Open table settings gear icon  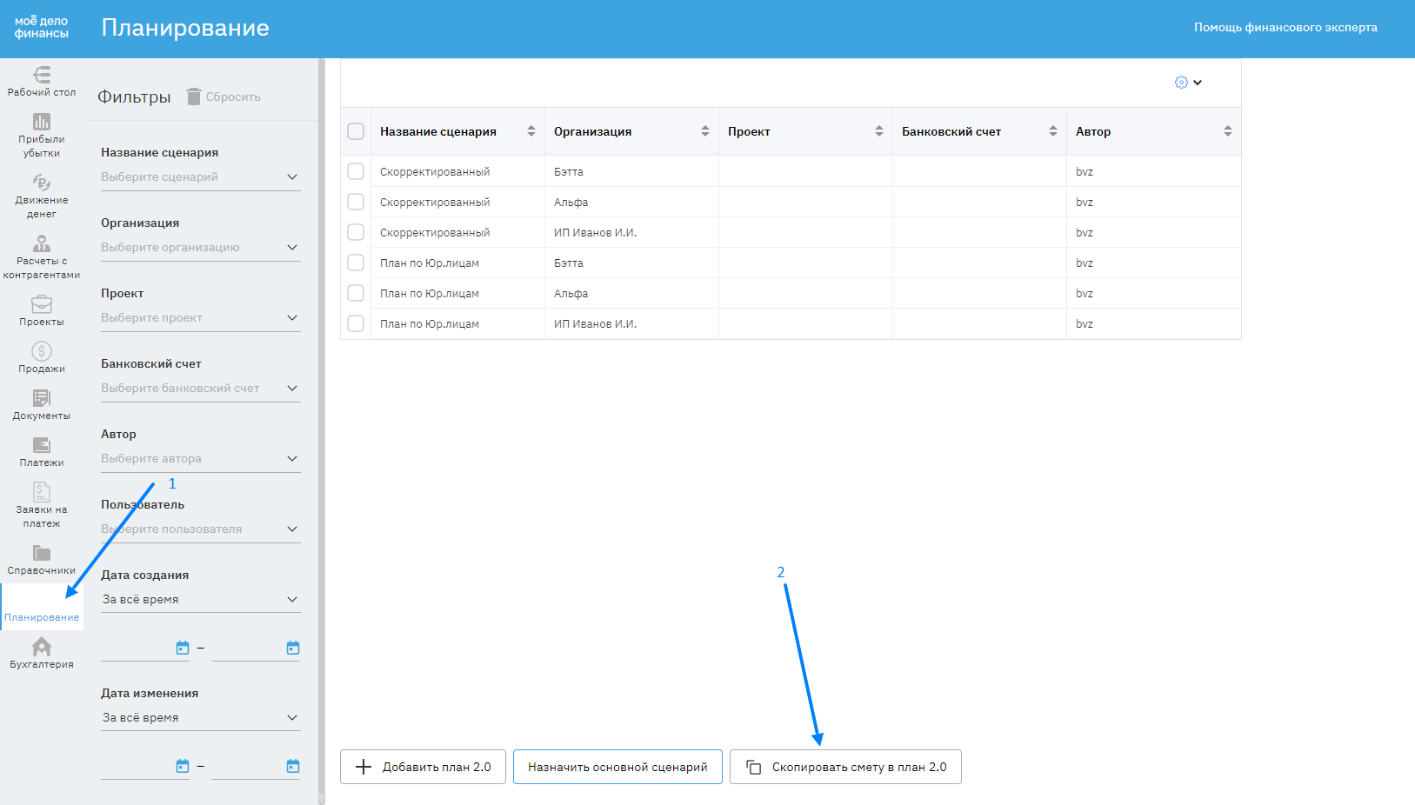point(1181,83)
